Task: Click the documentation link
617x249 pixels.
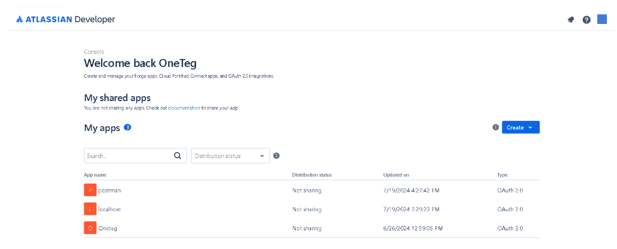Action: (184, 108)
